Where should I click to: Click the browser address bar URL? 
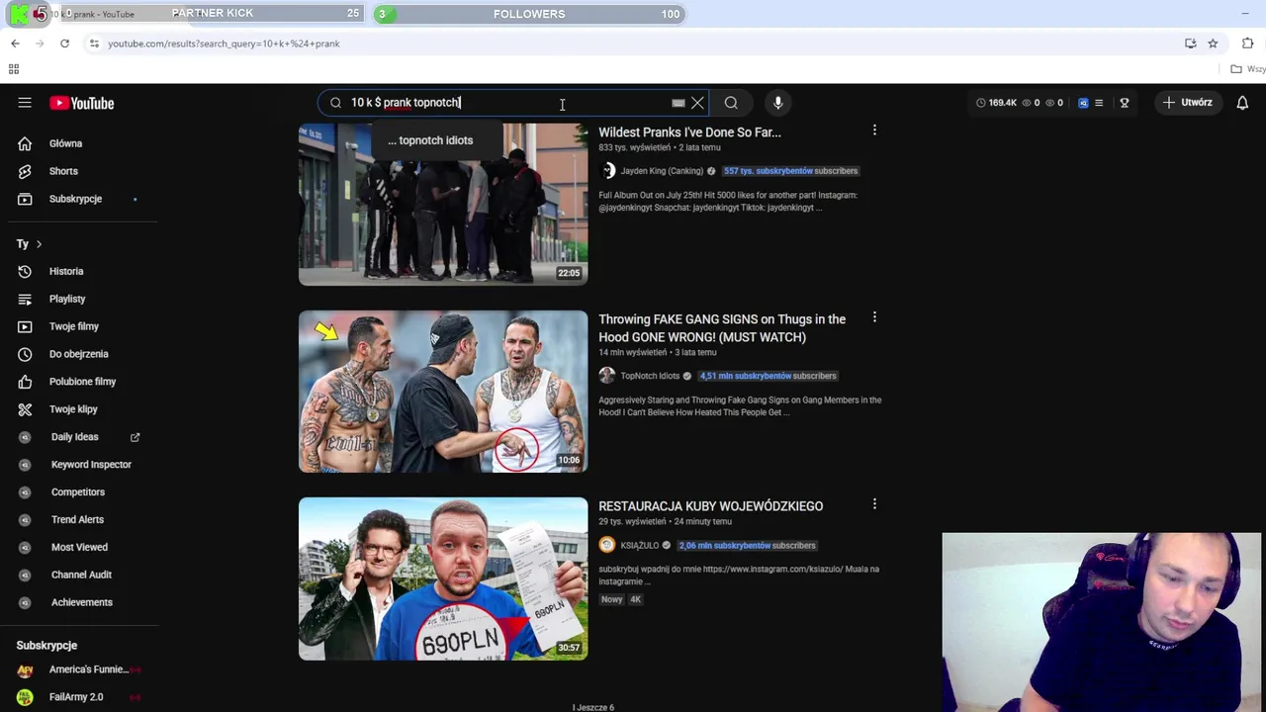pyautogui.click(x=224, y=44)
